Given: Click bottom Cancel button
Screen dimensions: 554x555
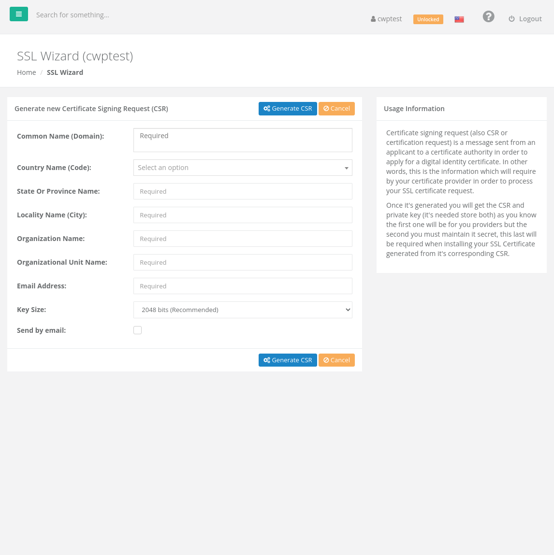Looking at the screenshot, I should [x=336, y=360].
